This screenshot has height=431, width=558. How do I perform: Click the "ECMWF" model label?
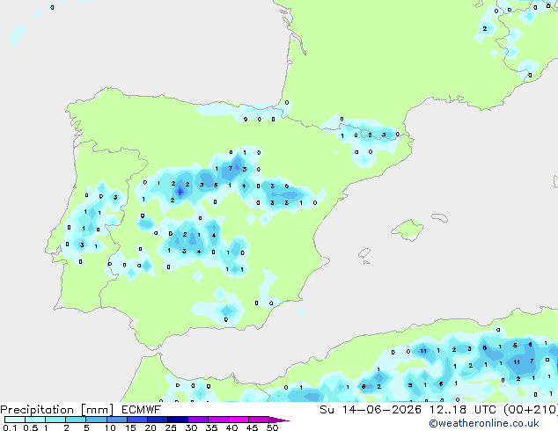point(142,409)
